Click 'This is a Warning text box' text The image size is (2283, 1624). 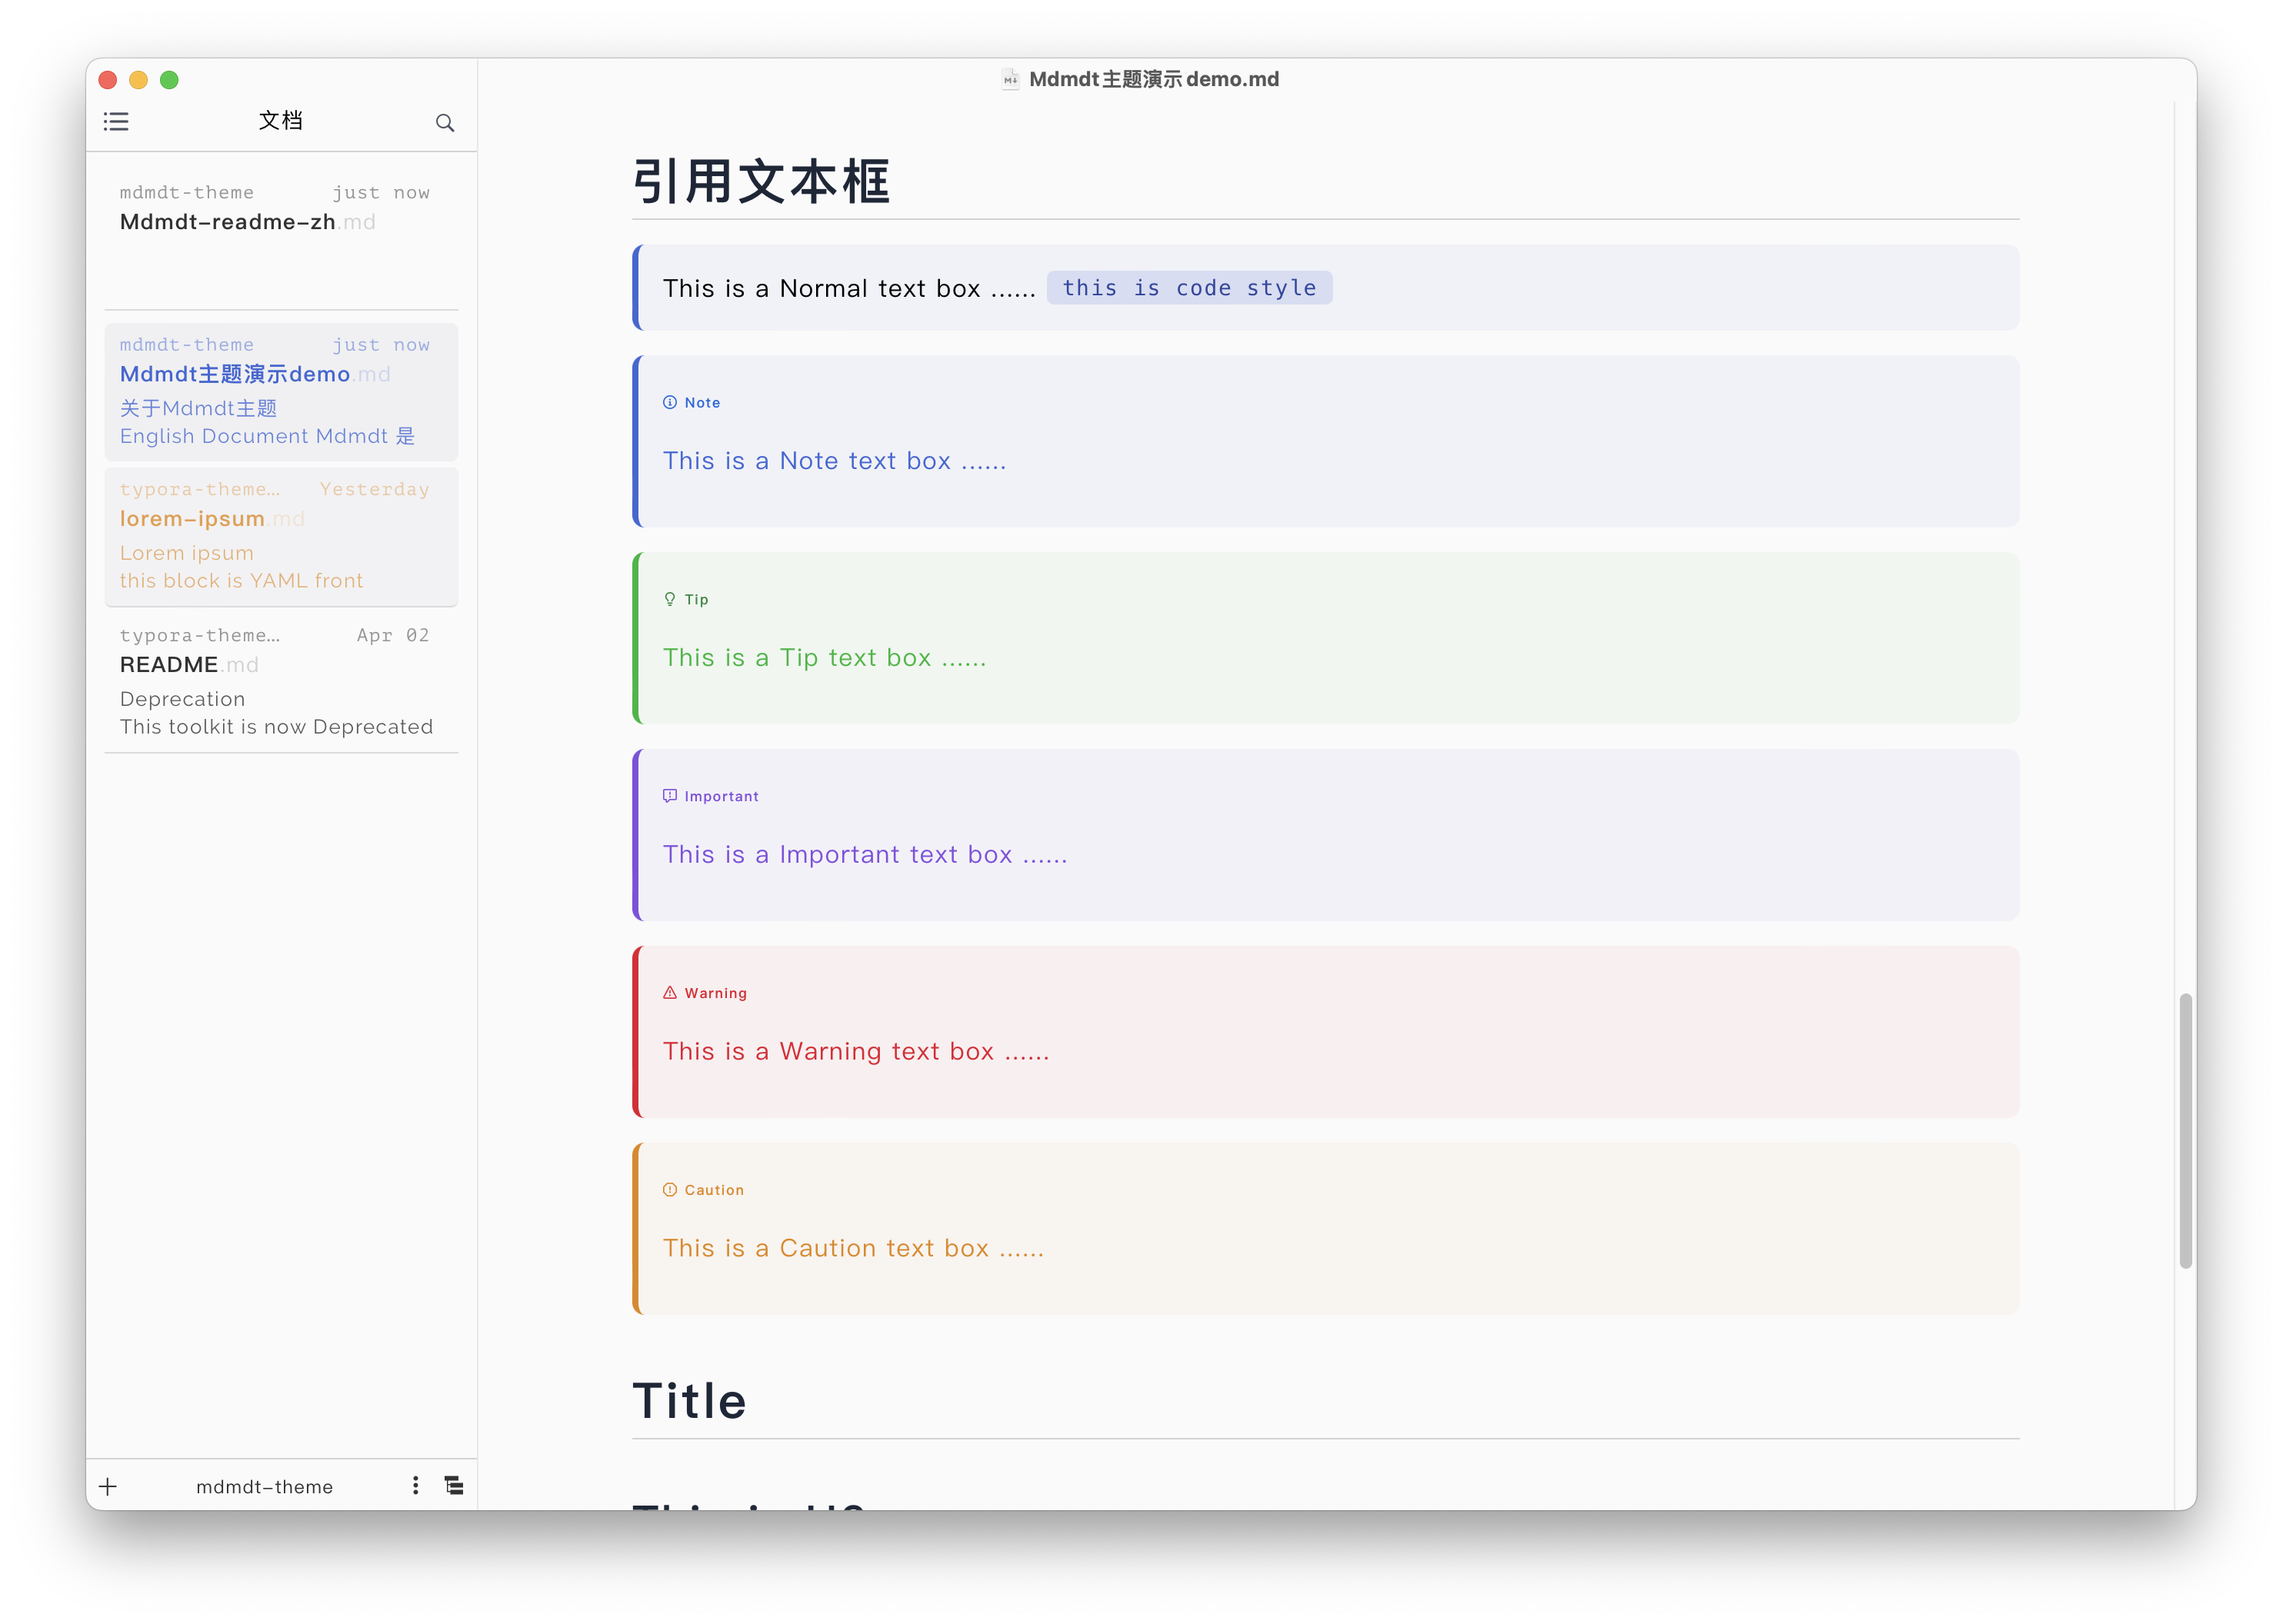[855, 1052]
